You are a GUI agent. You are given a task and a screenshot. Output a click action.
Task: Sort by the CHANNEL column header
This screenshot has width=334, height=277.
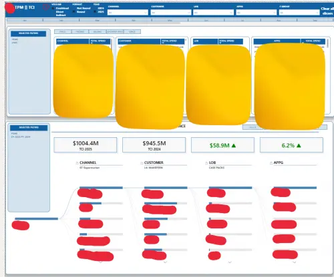[73, 41]
